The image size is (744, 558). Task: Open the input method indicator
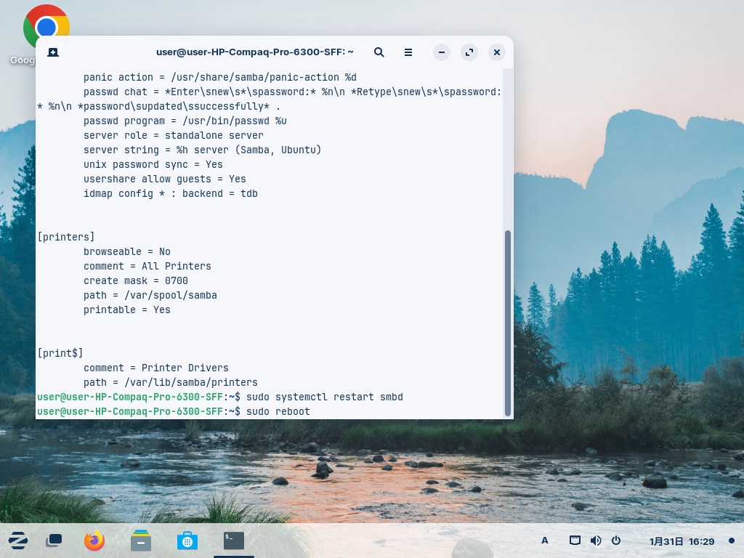point(545,541)
